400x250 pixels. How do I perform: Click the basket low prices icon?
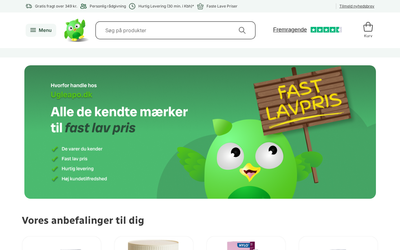200,6
